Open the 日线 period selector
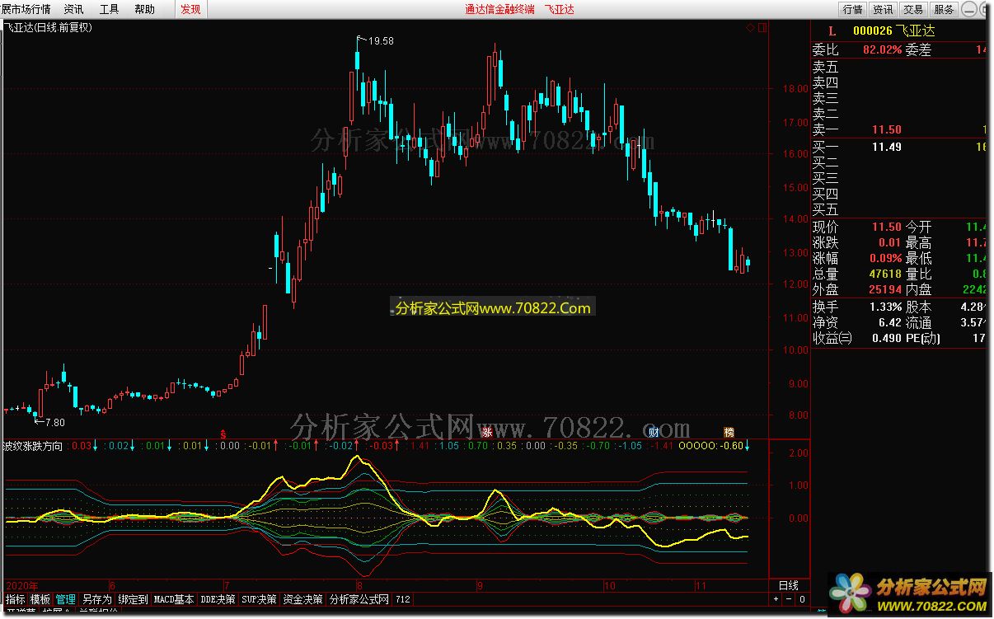Screen dimensions: 994x619 (790, 585)
